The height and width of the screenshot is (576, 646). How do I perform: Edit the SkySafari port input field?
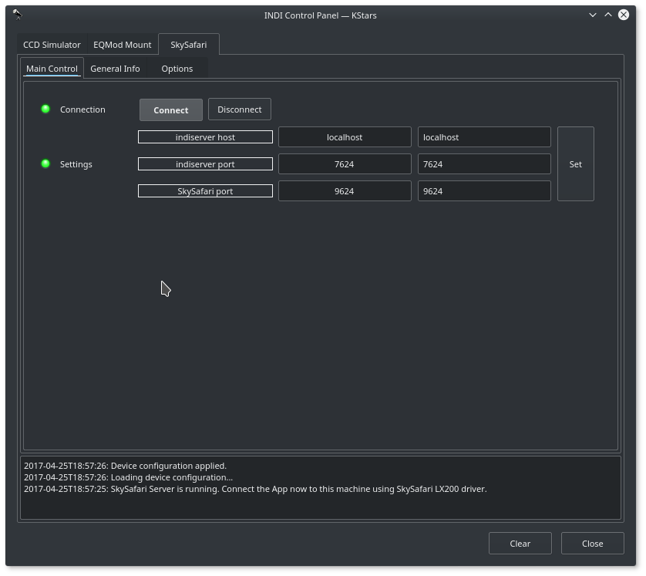point(484,190)
